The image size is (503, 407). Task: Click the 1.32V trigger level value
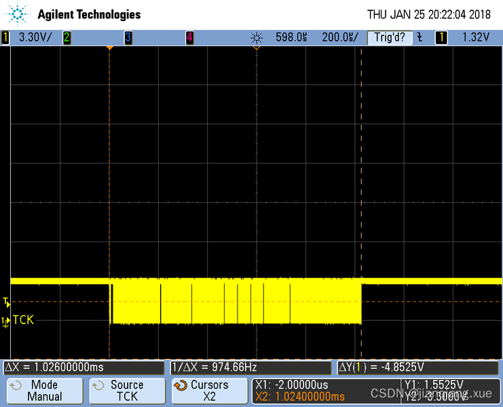[475, 37]
